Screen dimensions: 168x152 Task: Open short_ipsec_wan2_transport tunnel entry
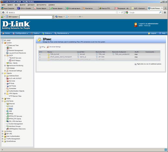pos(61,57)
